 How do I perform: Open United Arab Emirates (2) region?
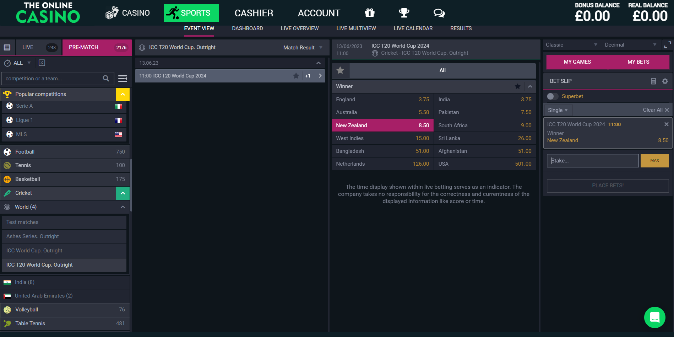coord(65,296)
